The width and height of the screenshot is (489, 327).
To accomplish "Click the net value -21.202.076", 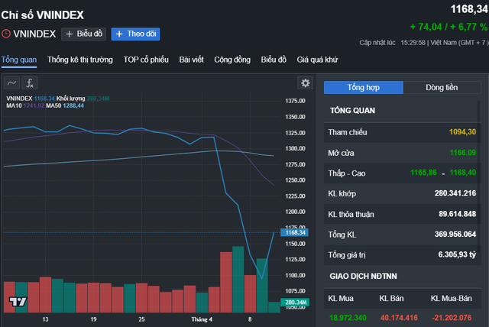I will [452, 318].
